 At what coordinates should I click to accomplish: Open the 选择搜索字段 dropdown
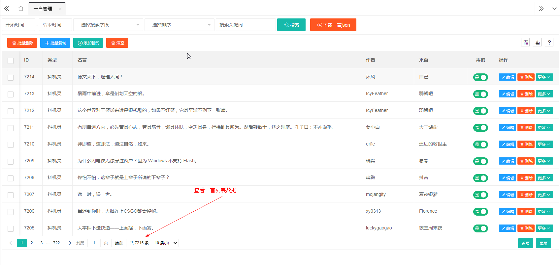click(108, 25)
